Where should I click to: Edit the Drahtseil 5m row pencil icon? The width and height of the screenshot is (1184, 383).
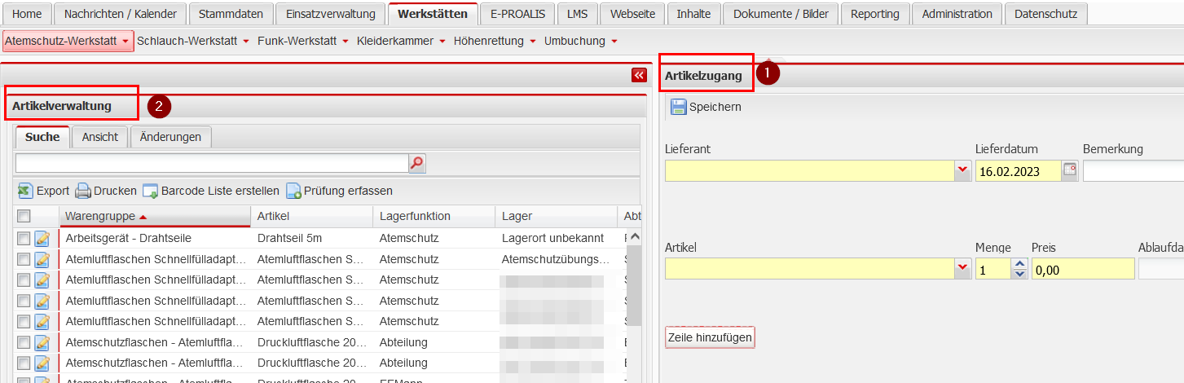tap(42, 238)
